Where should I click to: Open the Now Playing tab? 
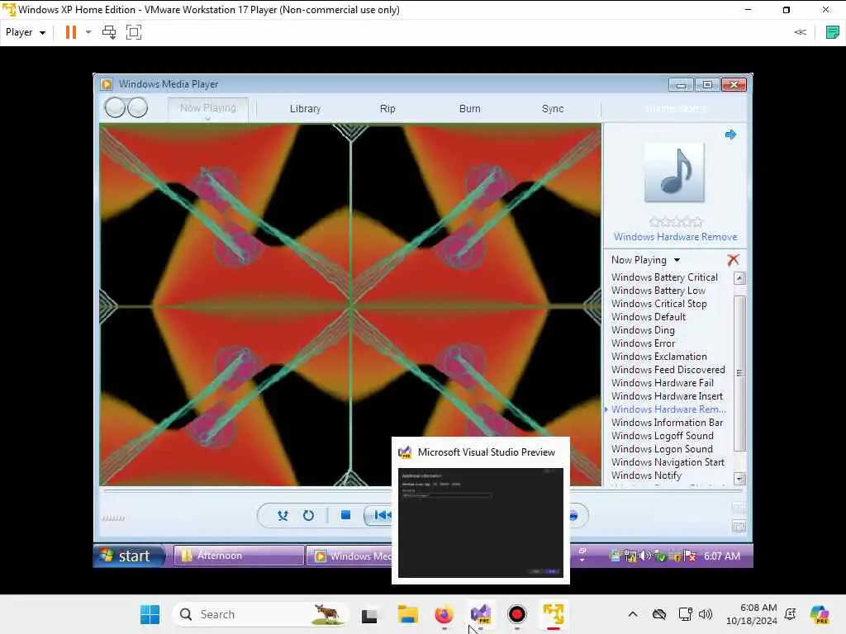(x=207, y=108)
